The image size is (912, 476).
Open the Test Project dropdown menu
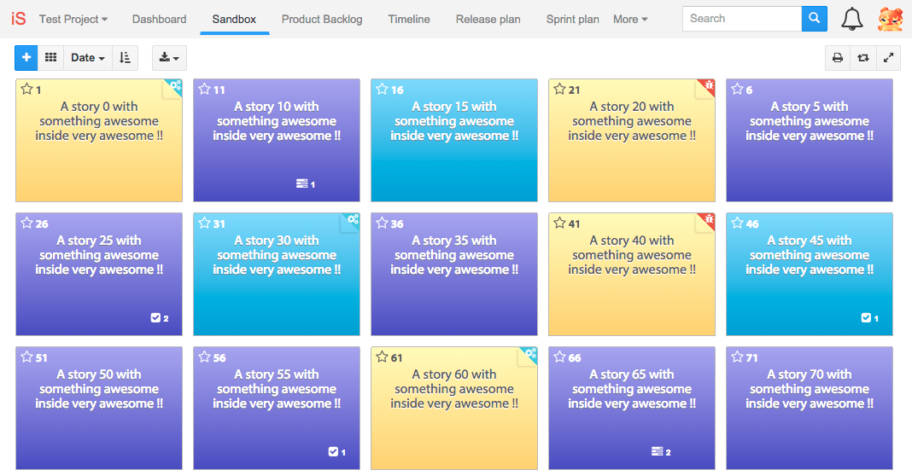73,19
